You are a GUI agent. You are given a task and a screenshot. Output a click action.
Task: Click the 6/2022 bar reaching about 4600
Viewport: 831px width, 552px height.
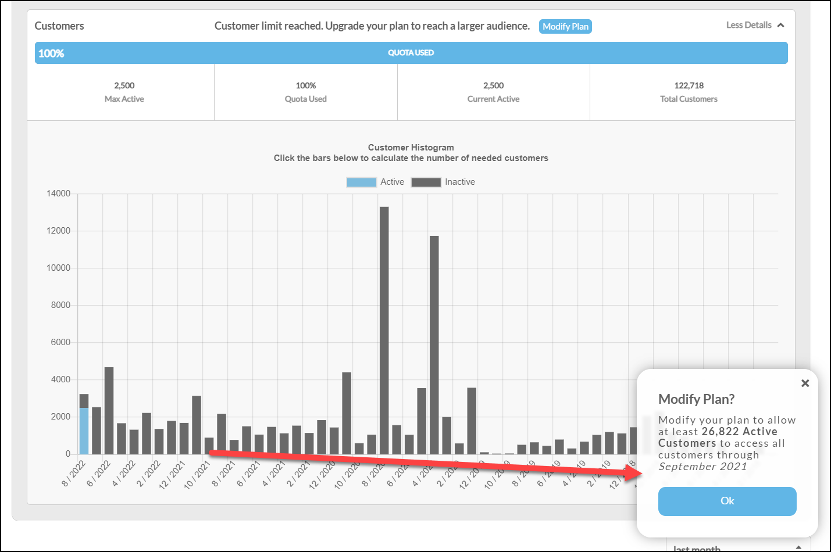click(x=109, y=410)
